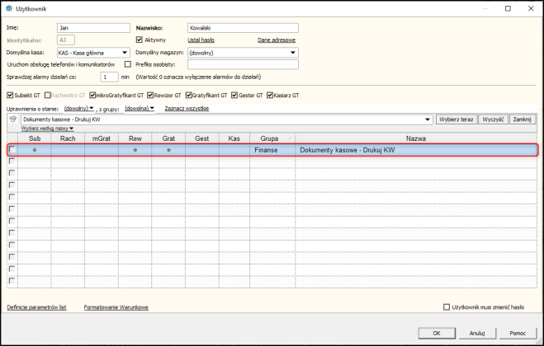Click the Rew permission dot in Finanse row

pos(135,150)
